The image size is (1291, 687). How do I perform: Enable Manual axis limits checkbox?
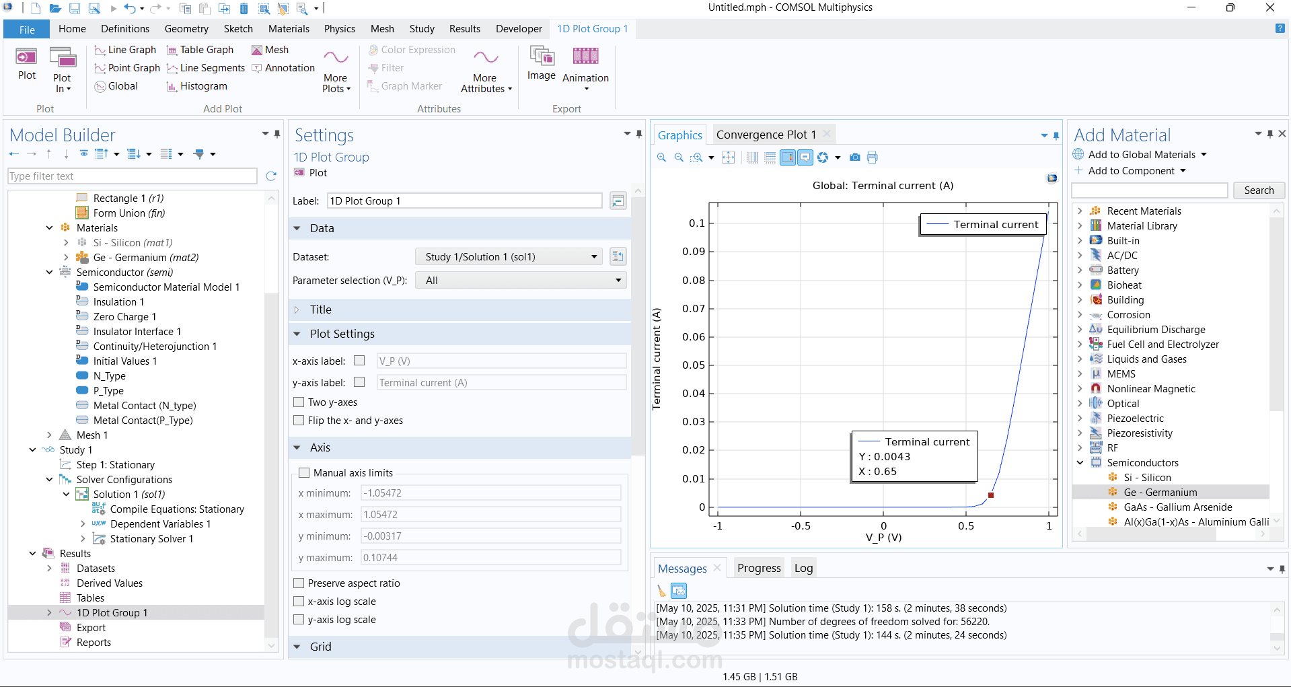click(304, 473)
